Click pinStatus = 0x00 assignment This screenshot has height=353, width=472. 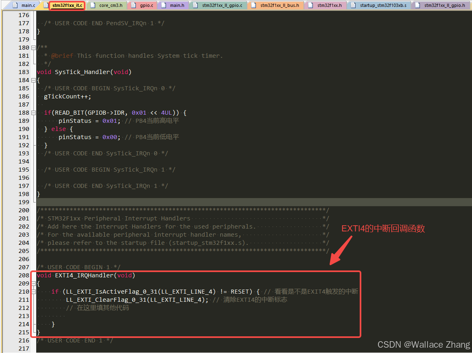90,137
